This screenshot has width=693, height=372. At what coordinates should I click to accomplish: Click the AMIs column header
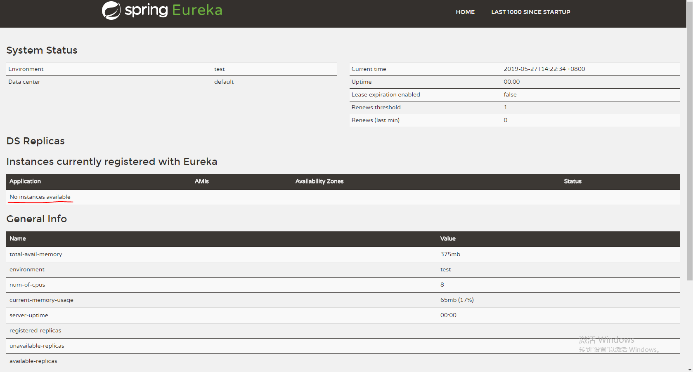pyautogui.click(x=202, y=181)
